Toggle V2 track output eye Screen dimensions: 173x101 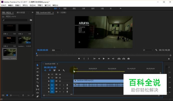pos(60,78)
